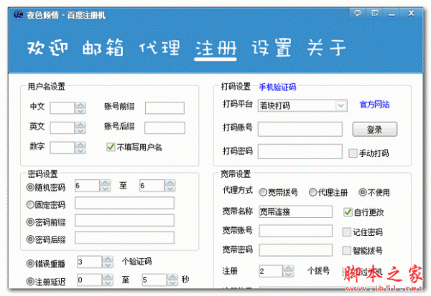Choose 代理注册 proxy method

(312, 192)
